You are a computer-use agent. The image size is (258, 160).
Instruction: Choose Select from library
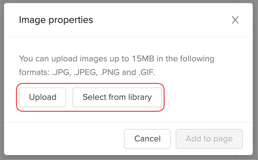pos(117,97)
